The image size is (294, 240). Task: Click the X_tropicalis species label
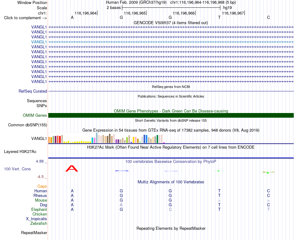(x=37, y=219)
